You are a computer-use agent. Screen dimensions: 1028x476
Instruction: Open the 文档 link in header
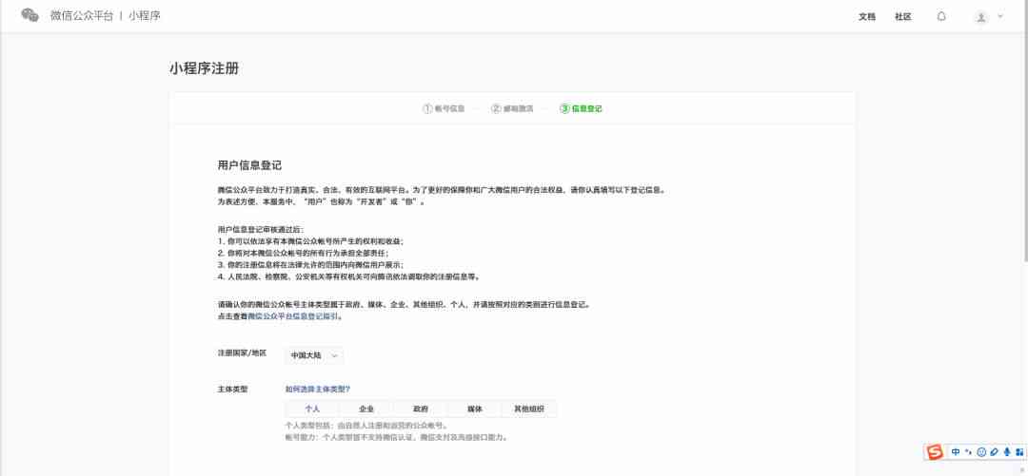pos(867,17)
